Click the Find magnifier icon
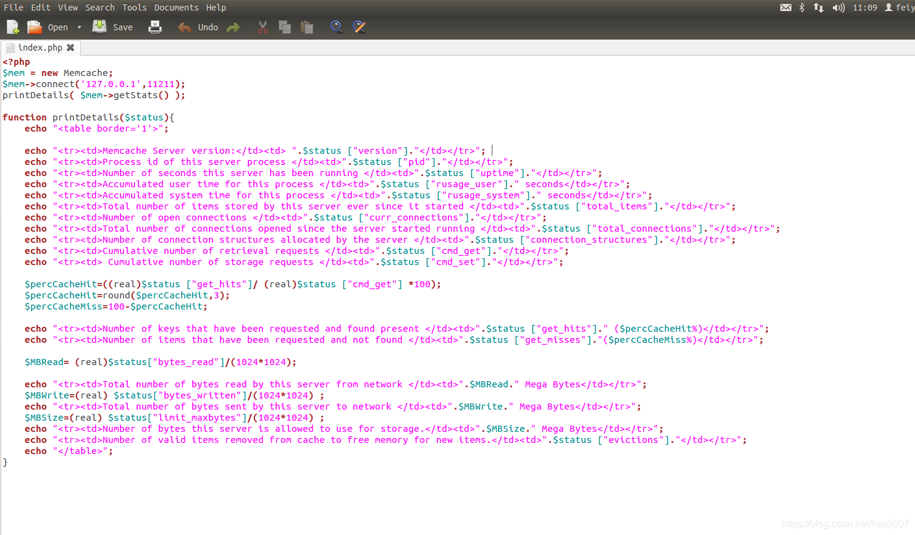 pyautogui.click(x=336, y=27)
